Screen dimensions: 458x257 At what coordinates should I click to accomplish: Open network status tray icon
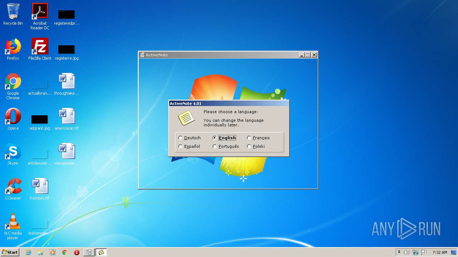click(415, 252)
